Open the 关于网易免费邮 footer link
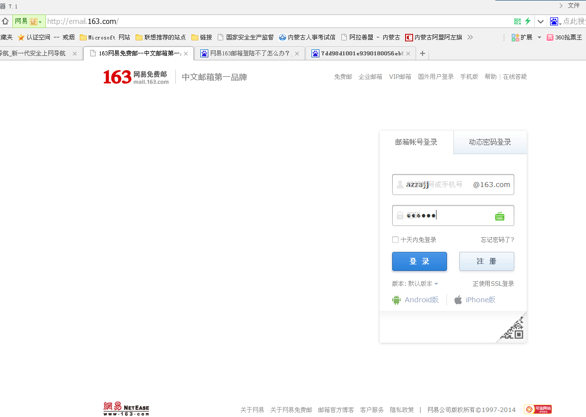 pyautogui.click(x=291, y=410)
